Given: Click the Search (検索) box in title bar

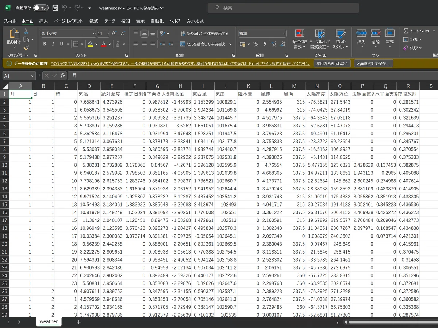Looking at the screenshot, I should [283, 8].
